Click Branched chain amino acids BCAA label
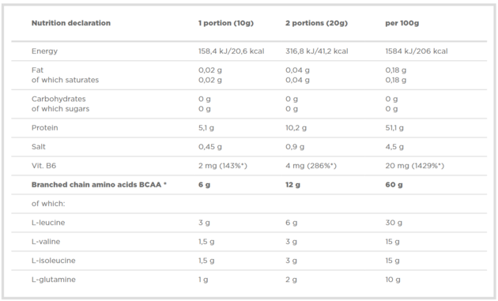Screen dimensions: 498x301 click(x=99, y=185)
